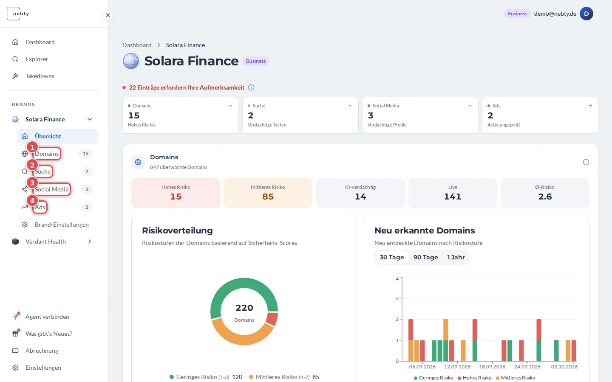
Task: Click the red segment of the donut chart
Action: (x=272, y=319)
